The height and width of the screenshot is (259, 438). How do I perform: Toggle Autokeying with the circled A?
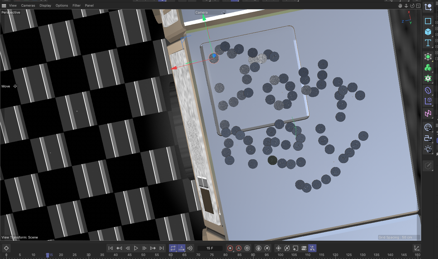[239, 248]
